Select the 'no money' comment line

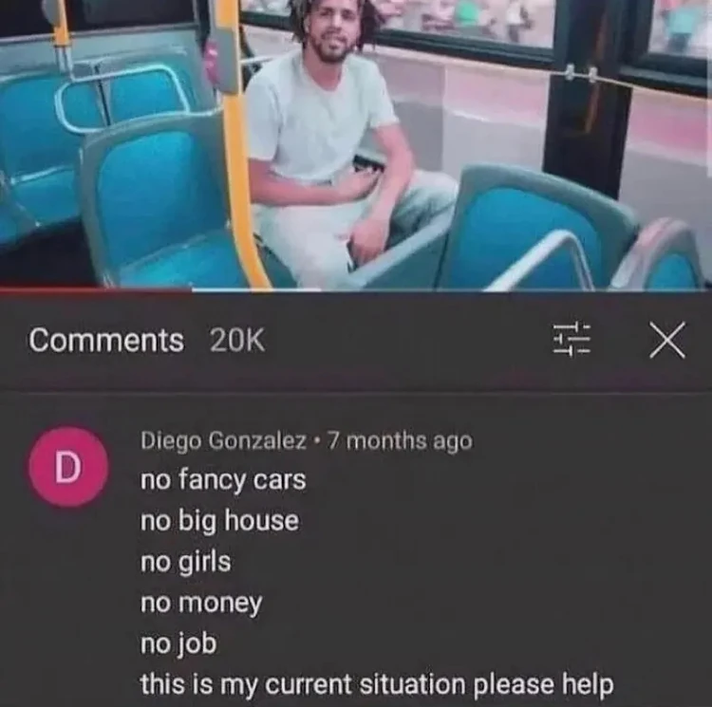pyautogui.click(x=201, y=603)
